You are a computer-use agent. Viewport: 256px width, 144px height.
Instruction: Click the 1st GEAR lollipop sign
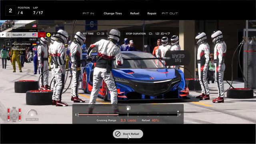(x=178, y=58)
